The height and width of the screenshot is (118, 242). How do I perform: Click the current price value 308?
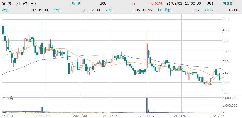point(103,3)
